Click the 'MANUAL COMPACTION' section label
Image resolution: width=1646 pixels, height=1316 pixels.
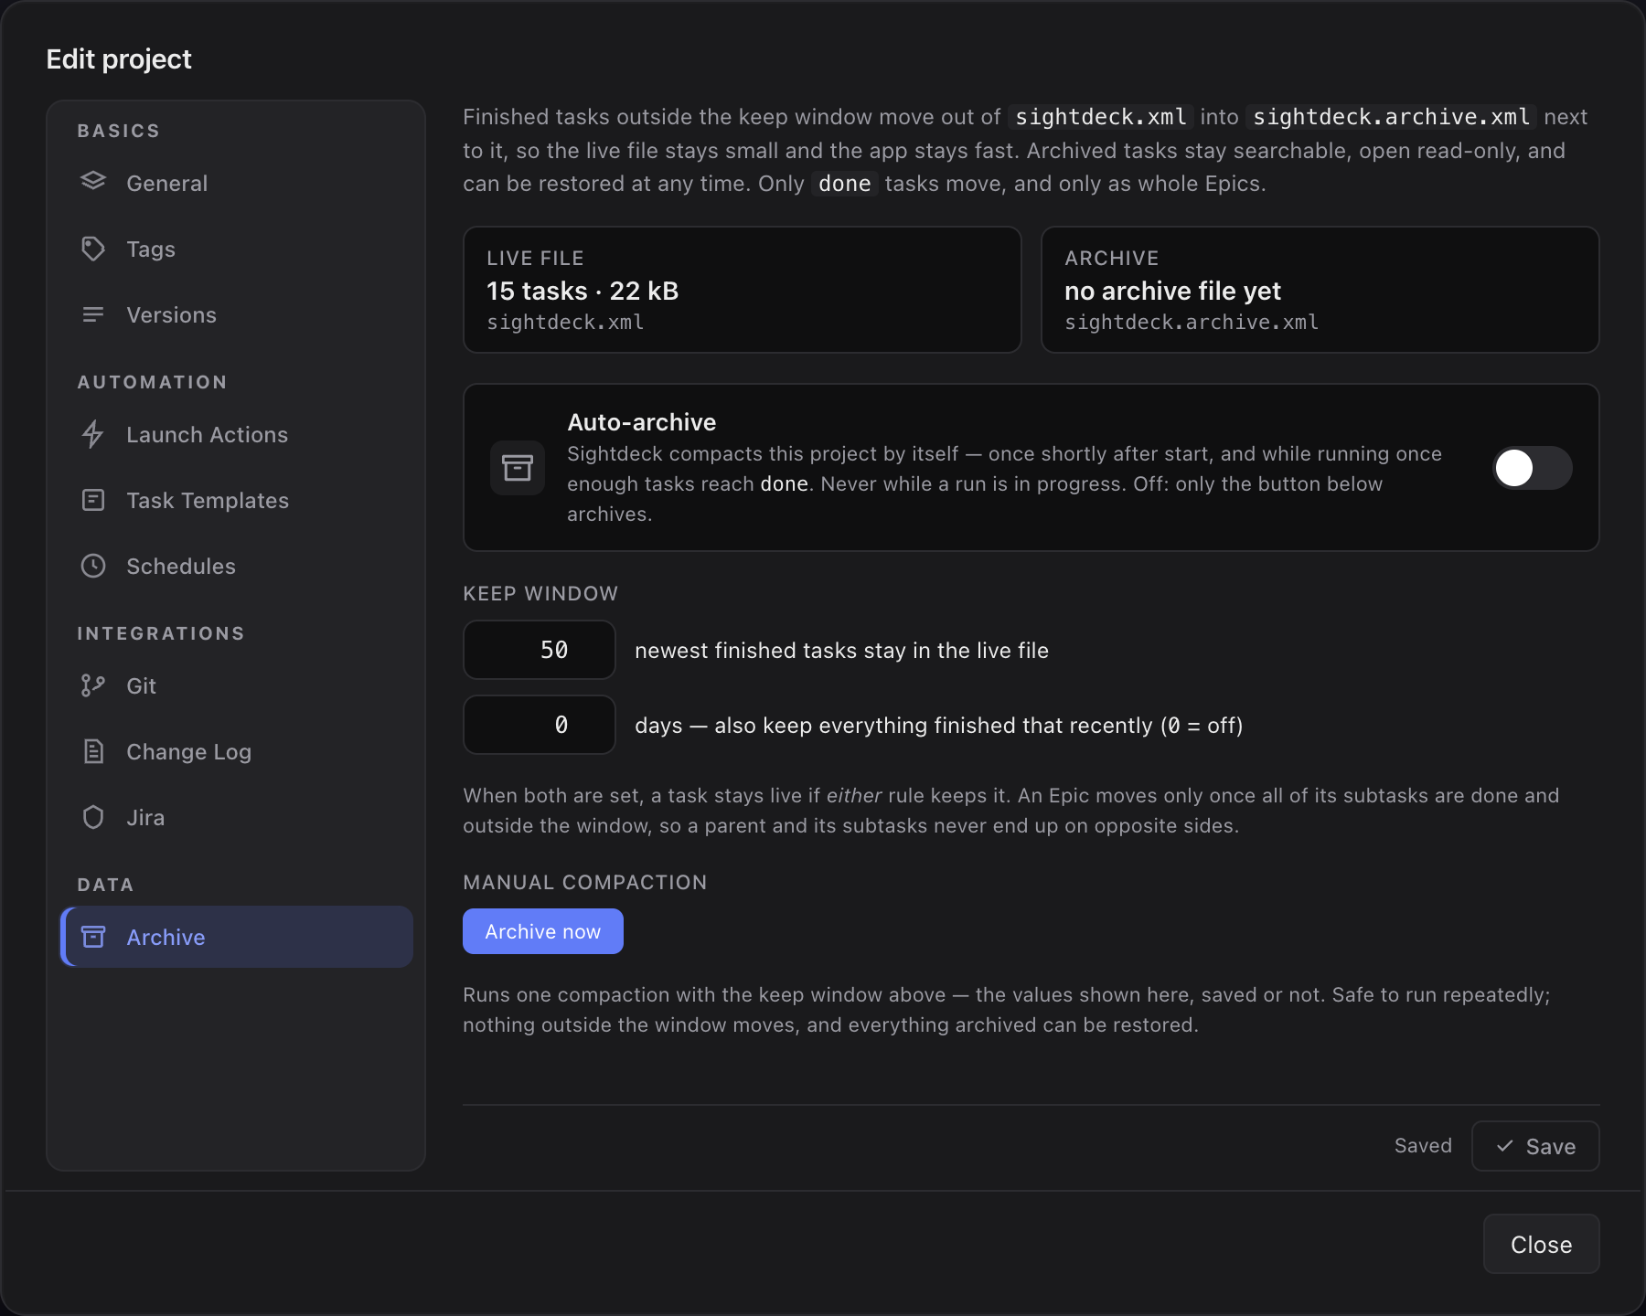[585, 882]
